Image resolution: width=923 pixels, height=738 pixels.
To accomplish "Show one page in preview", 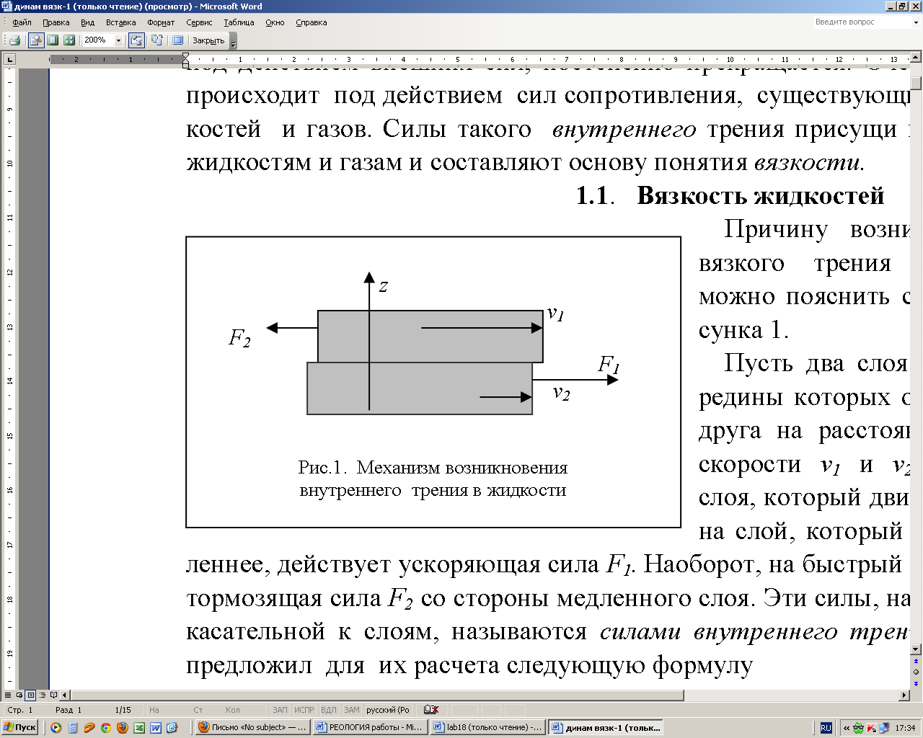I will click(52, 40).
